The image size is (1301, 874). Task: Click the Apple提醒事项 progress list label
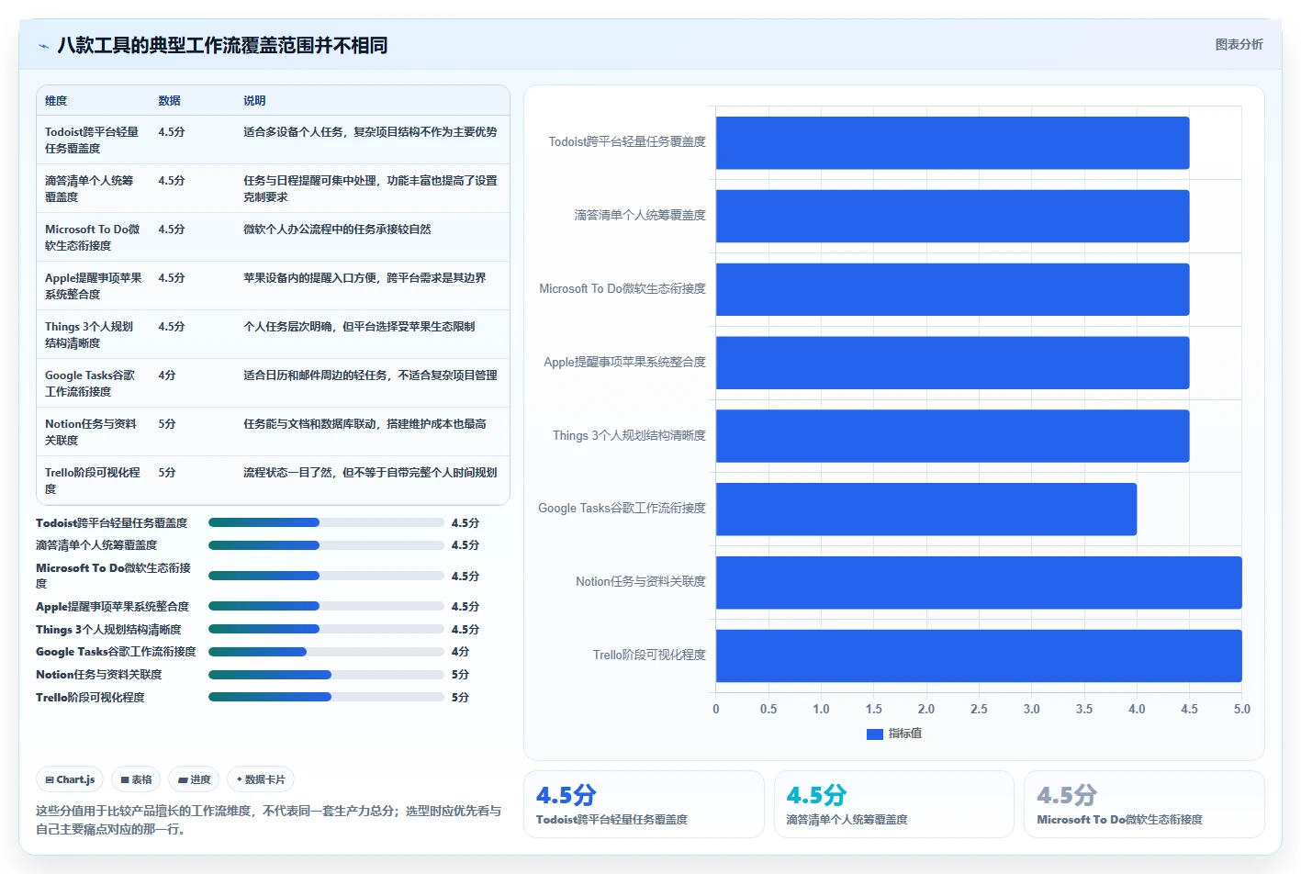pos(112,607)
